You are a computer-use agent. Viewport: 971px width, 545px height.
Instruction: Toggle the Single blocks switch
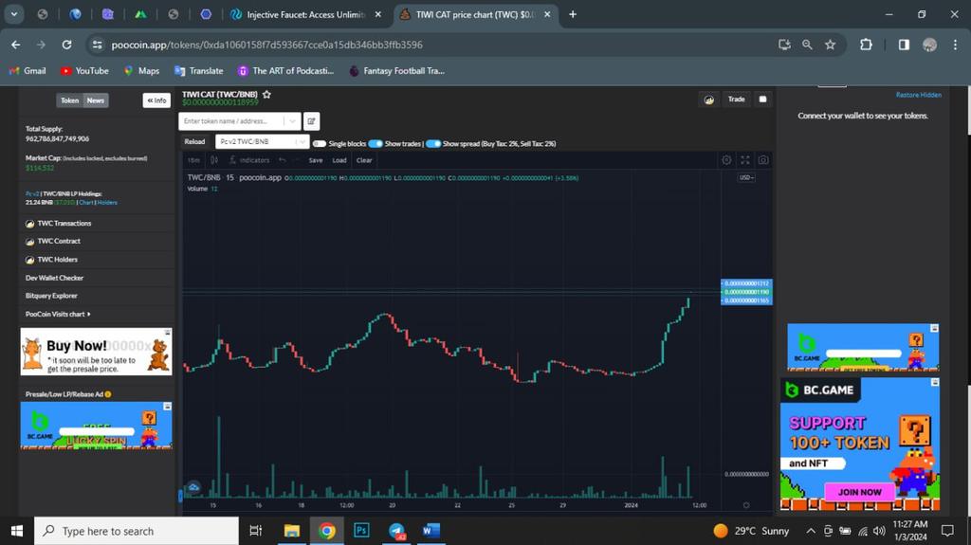(320, 144)
